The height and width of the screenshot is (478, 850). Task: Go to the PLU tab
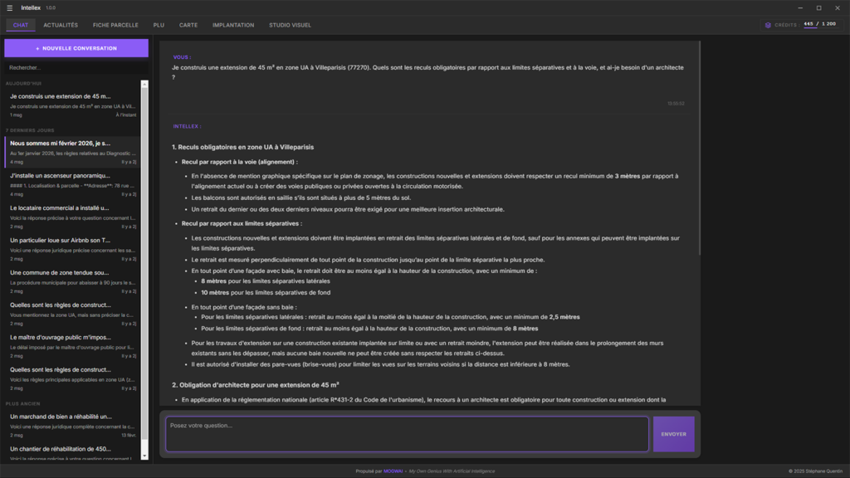(x=159, y=25)
